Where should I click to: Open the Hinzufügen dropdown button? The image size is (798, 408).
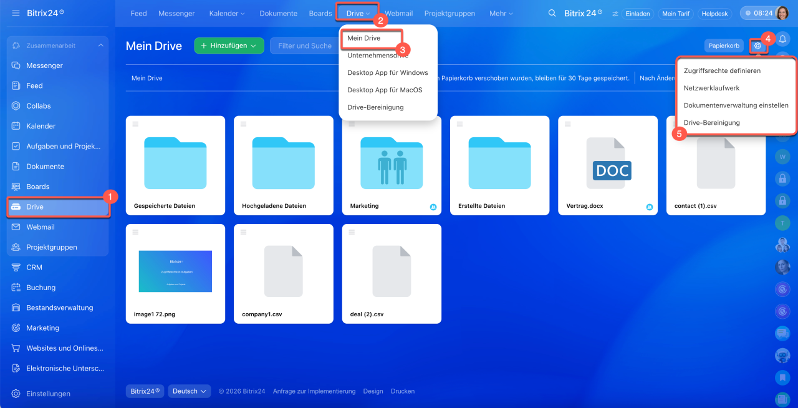pyautogui.click(x=229, y=46)
